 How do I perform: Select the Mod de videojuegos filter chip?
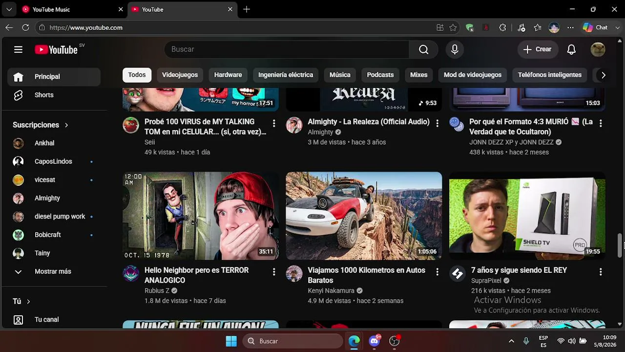(473, 75)
